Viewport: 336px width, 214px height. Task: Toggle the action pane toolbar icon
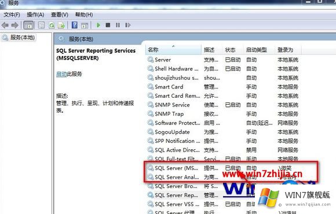pyautogui.click(x=85, y=25)
